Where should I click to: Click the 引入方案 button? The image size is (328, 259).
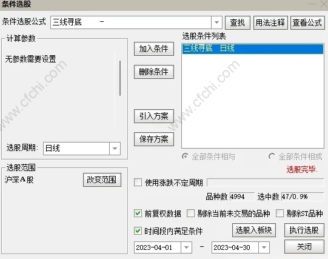(154, 116)
